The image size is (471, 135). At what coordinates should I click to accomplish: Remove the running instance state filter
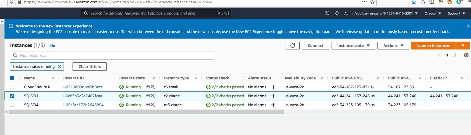click(60, 67)
